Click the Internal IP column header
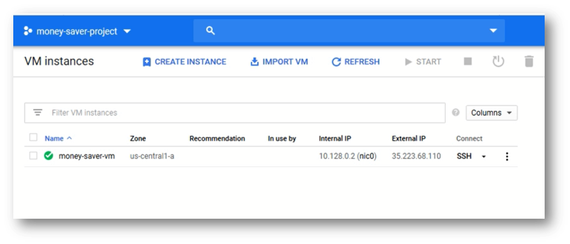This screenshot has height=244, width=570. click(x=335, y=139)
